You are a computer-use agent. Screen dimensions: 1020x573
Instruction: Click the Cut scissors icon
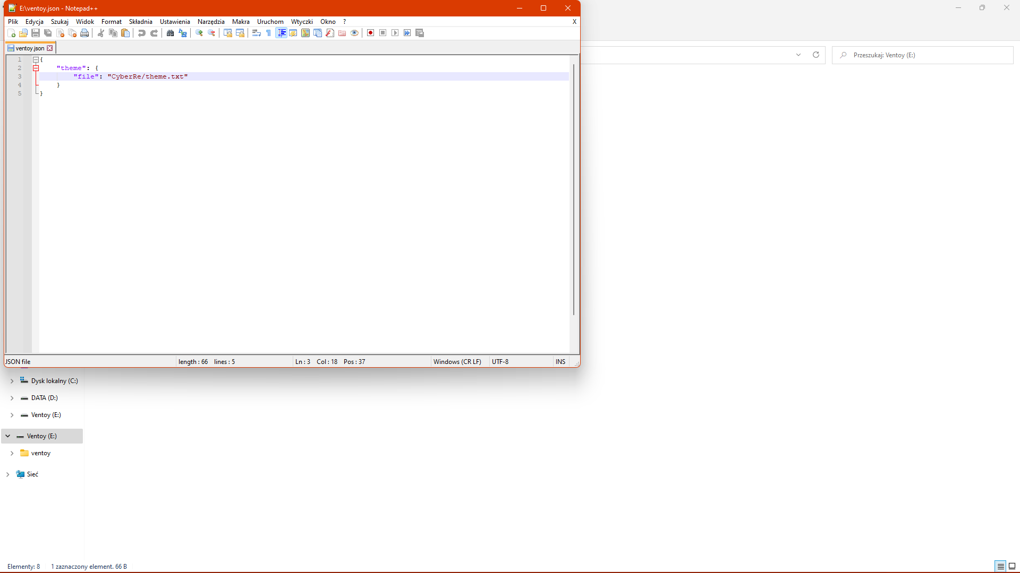[101, 33]
